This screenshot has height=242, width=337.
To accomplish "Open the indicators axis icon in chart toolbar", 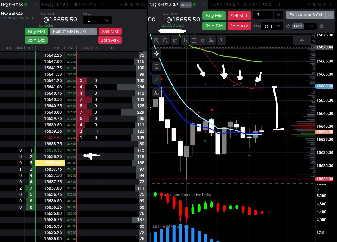I will click(x=211, y=40).
